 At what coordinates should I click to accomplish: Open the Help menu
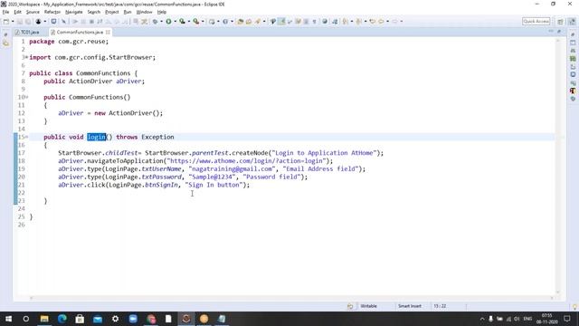coord(162,12)
